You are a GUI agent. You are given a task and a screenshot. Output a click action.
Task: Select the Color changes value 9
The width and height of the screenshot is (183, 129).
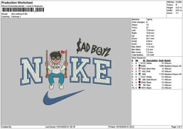click(x=147, y=22)
